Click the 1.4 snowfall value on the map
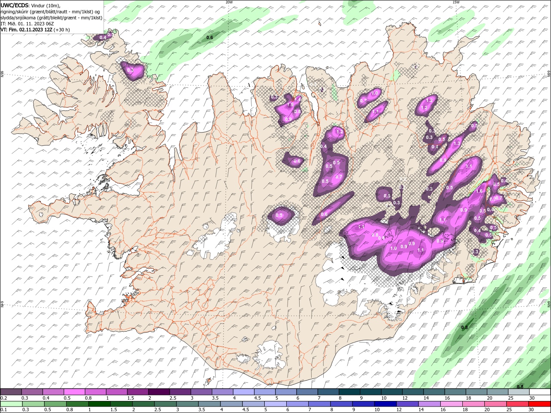 point(297,99)
